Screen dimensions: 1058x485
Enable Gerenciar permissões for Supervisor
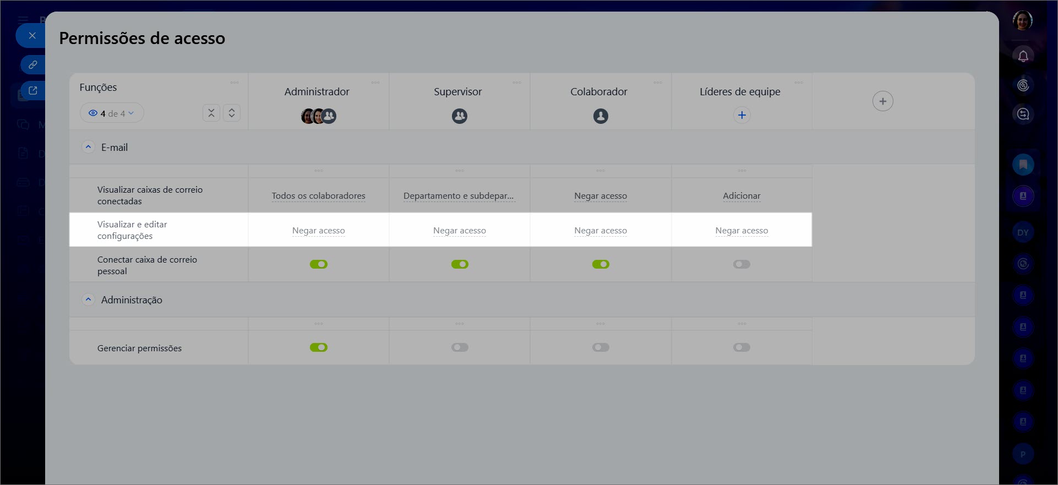point(460,347)
